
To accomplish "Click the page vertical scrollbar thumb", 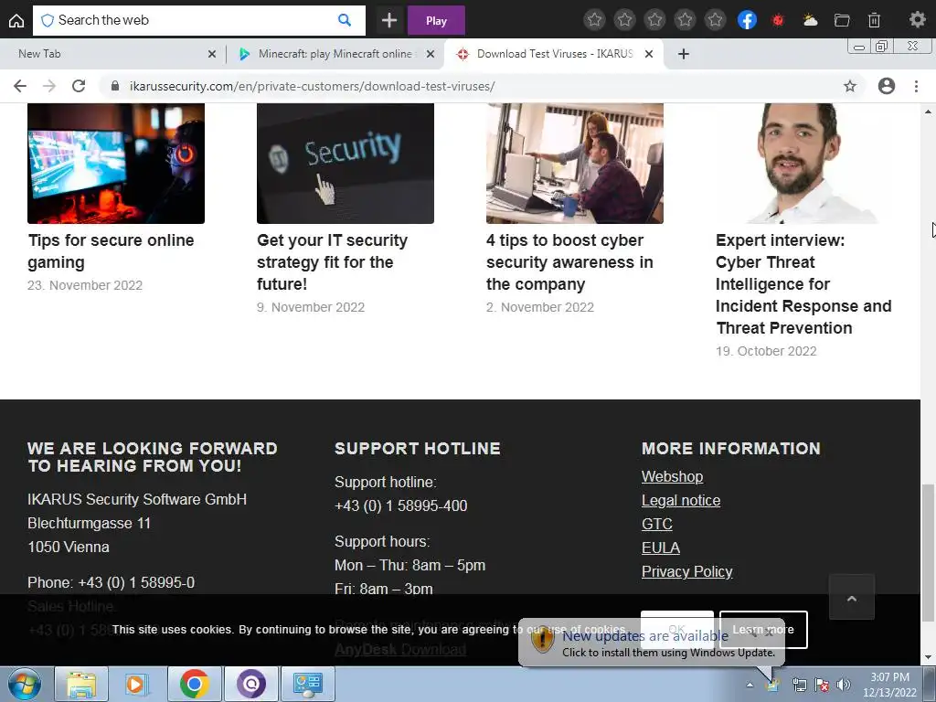I will click(x=928, y=552).
